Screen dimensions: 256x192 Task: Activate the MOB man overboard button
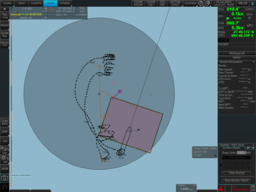coord(5,169)
